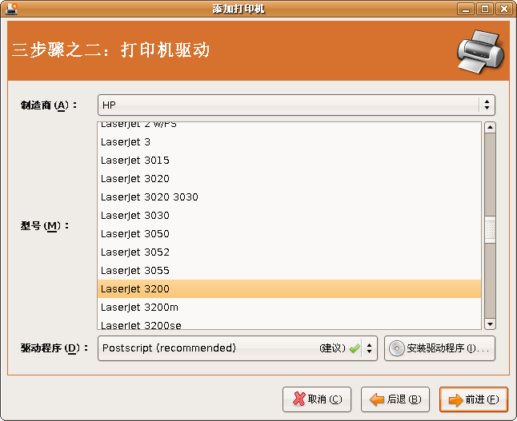Select LaserJet 3 in the model list
517x421 pixels.
click(x=289, y=142)
